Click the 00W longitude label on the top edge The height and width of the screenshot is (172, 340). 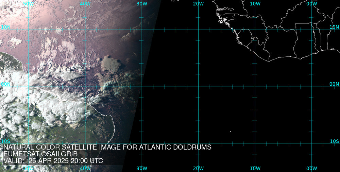312,4
